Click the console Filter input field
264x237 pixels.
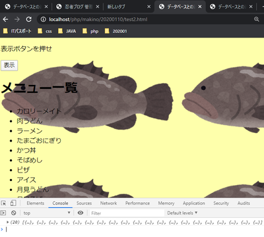point(127,213)
